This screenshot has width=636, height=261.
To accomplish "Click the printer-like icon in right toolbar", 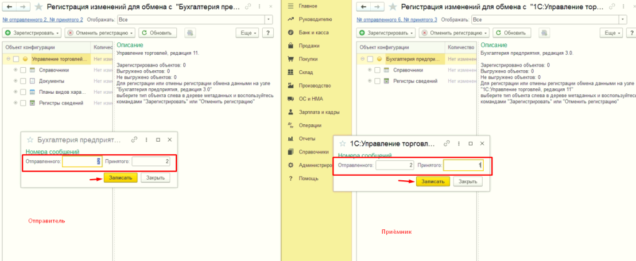I will [x=544, y=33].
